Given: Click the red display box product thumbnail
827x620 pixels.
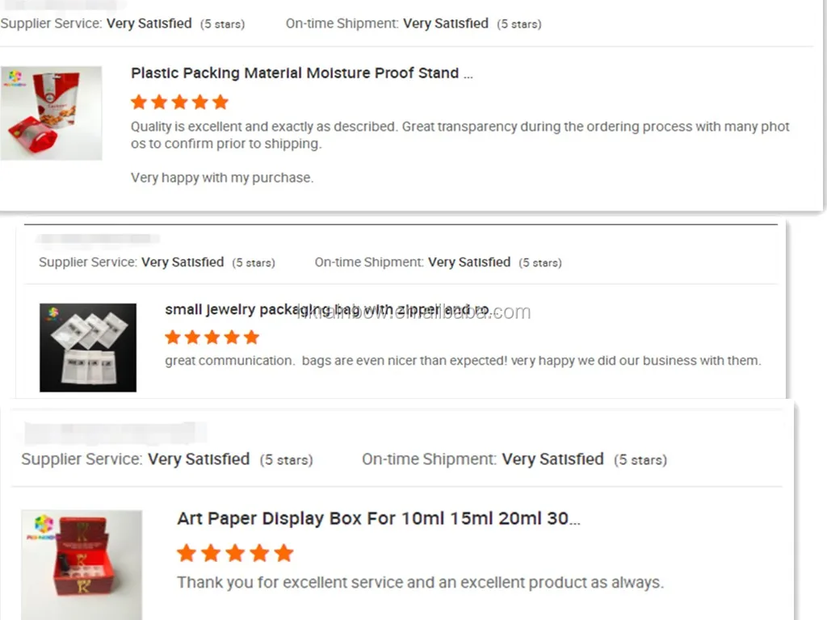Looking at the screenshot, I should (82, 564).
